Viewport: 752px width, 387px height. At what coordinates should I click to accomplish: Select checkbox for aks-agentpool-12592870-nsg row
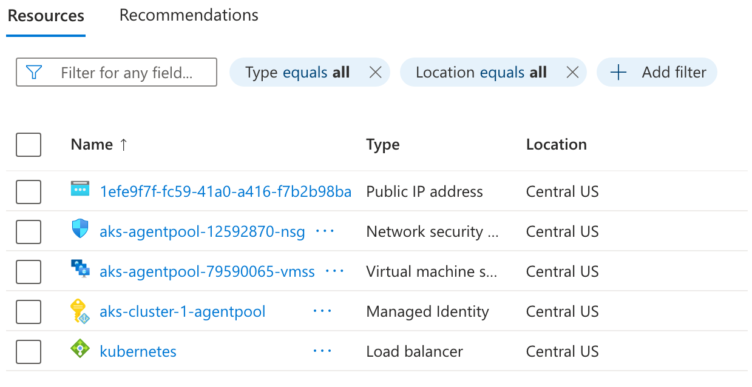pyautogui.click(x=29, y=232)
